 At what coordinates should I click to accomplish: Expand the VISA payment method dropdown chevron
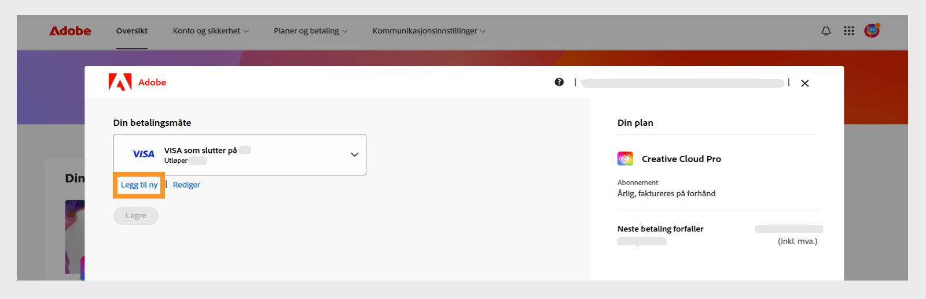click(x=354, y=155)
